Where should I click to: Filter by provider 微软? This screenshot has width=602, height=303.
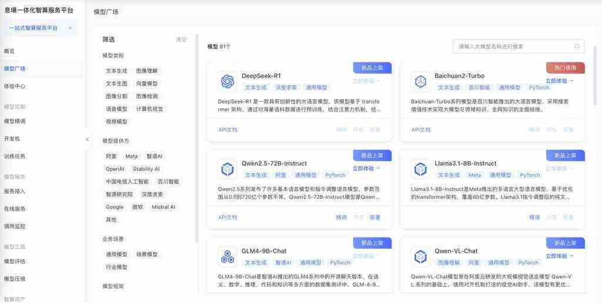click(138, 207)
